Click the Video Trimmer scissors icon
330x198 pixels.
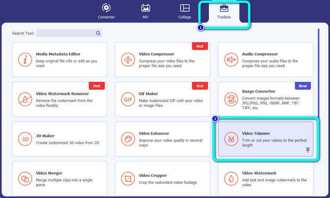coord(231,139)
